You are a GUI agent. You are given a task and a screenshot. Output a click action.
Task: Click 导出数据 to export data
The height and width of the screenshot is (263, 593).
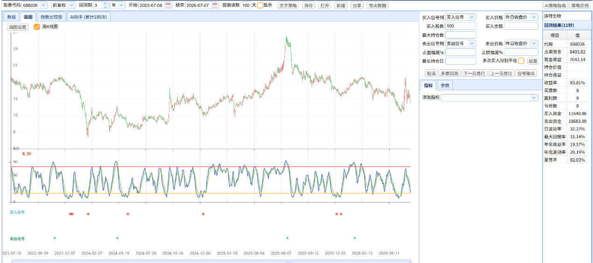377,5
